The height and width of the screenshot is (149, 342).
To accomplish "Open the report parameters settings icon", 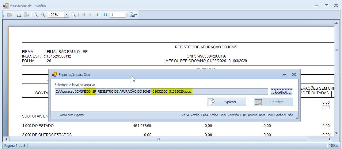I will (x=9, y=15).
